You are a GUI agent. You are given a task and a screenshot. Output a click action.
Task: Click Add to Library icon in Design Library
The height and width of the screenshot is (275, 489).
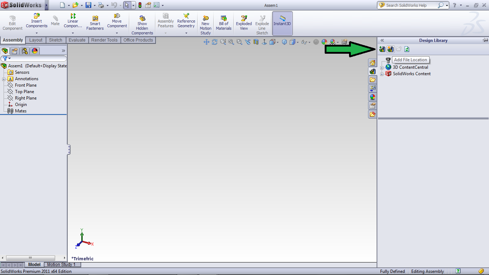click(x=382, y=49)
